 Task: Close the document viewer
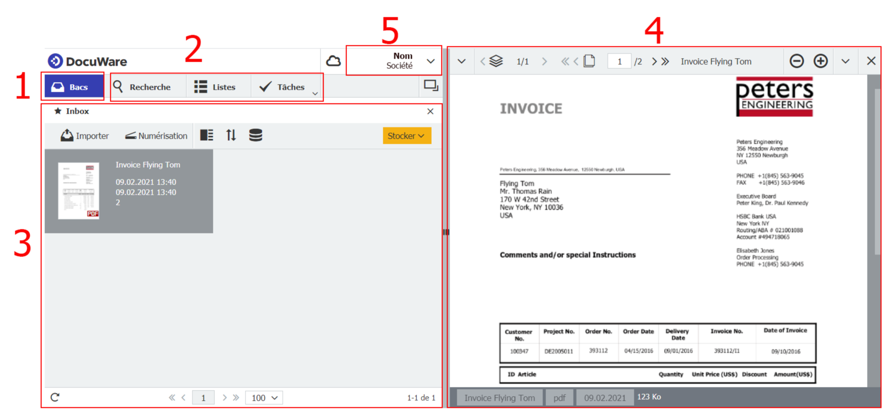pyautogui.click(x=871, y=61)
